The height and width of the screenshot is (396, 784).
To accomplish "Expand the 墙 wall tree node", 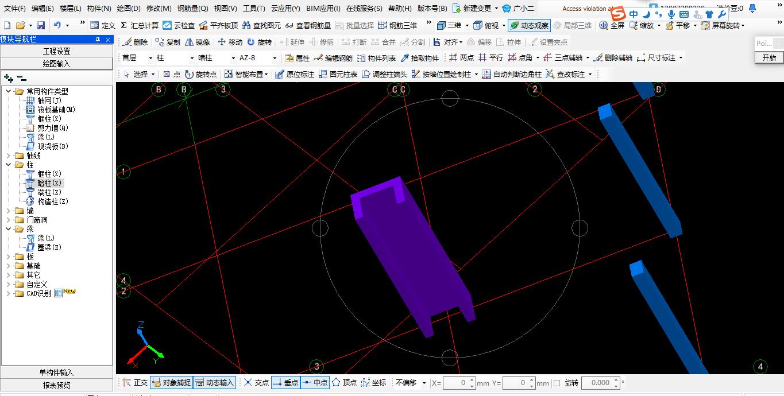I will point(8,211).
